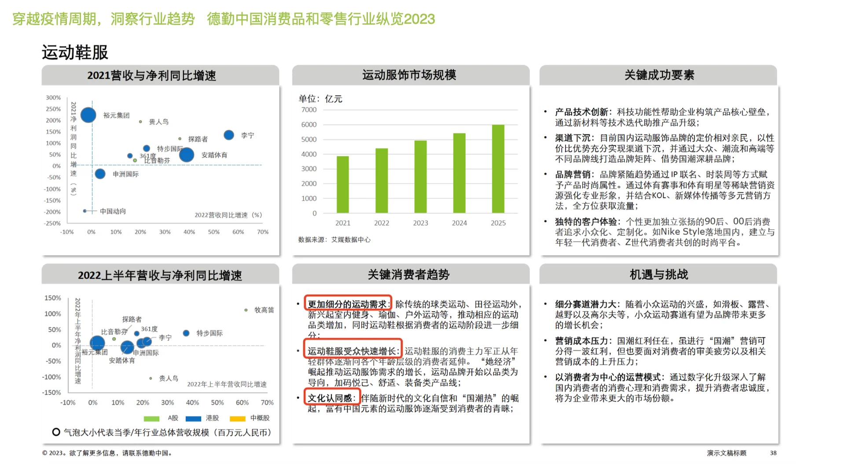845x475 pixels.
Task: Click the bubble size legend circle
Action: point(56,433)
